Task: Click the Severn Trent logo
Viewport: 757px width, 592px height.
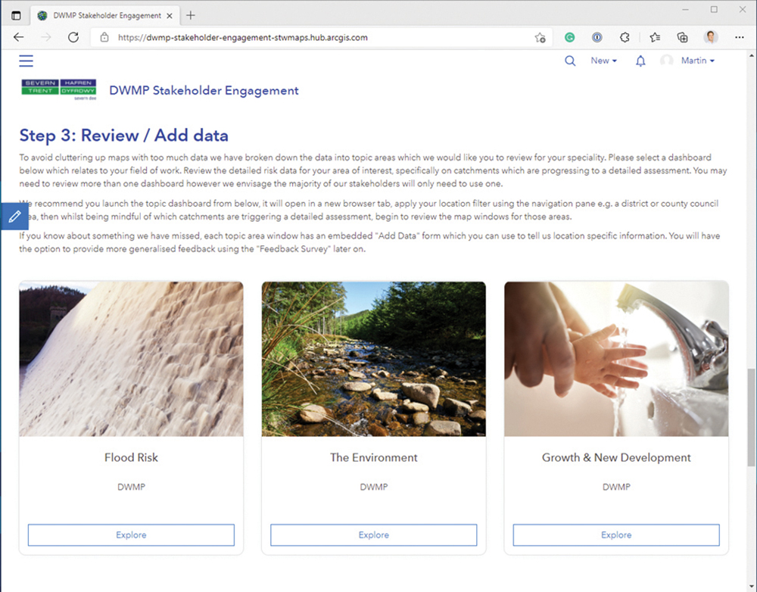Action: 60,91
